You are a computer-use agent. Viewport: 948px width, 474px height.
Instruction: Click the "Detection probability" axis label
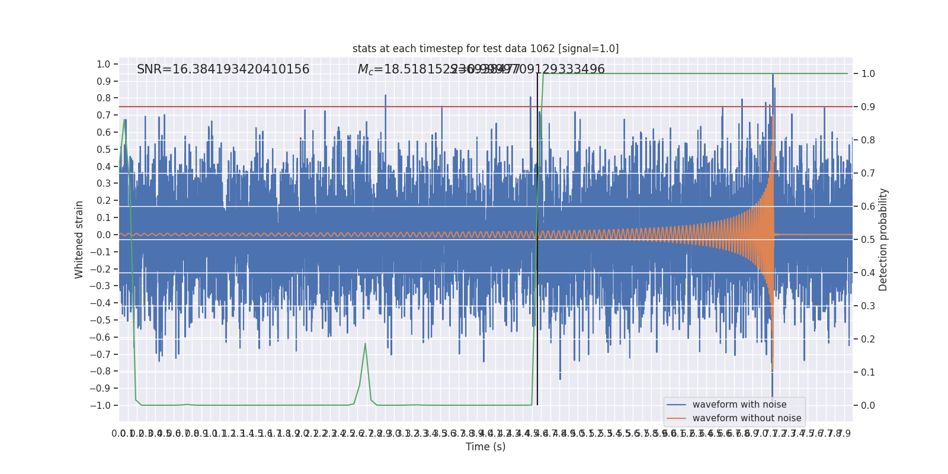pos(883,239)
